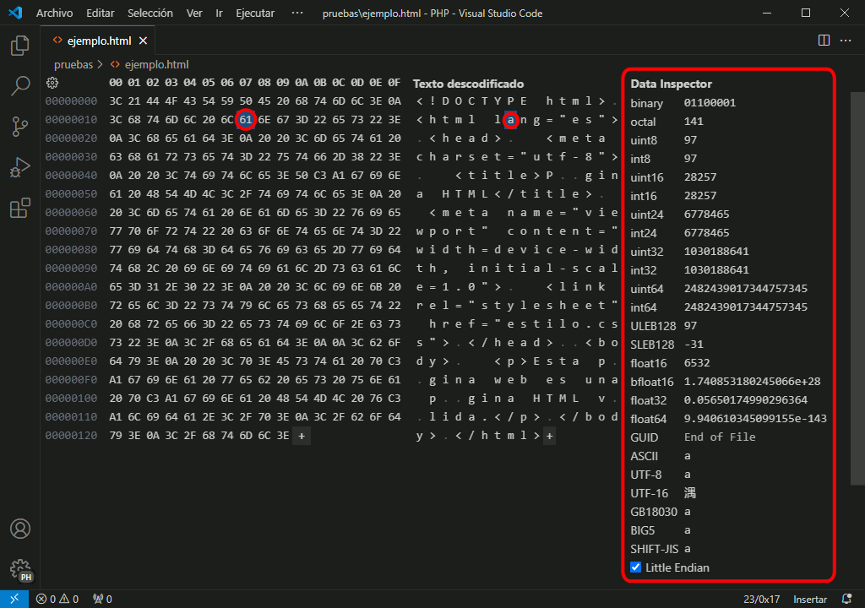Screen dimensions: 865x608
Task: Click the editor vertical scrollbar
Action: tap(857, 289)
